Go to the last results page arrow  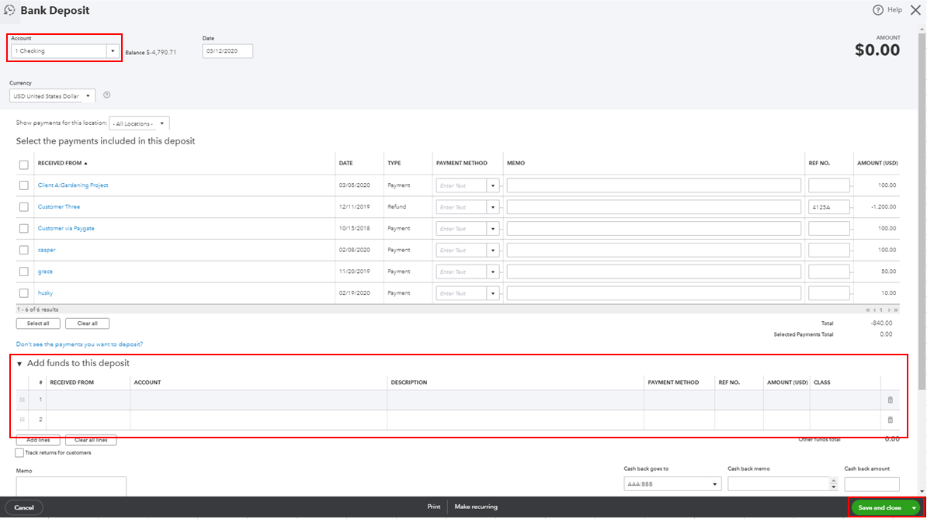coord(896,310)
